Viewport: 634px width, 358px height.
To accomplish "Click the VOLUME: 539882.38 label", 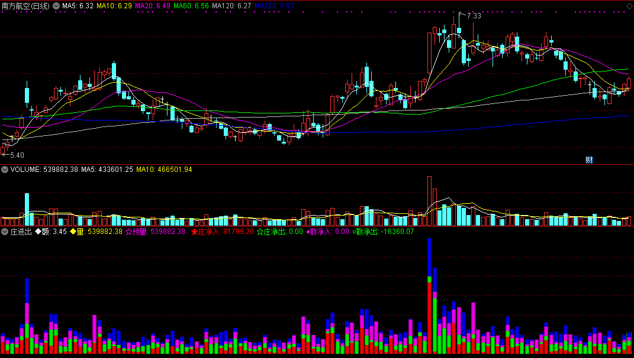I will [x=44, y=170].
